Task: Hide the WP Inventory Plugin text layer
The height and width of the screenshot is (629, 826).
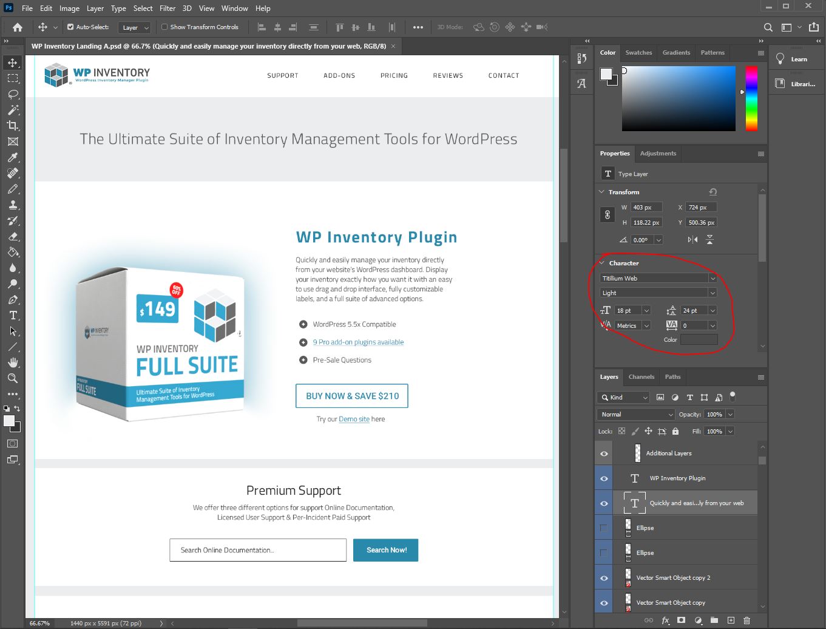Action: click(x=604, y=478)
